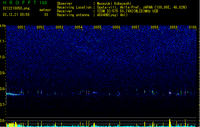Click the 0.7 kHz frequency label
The width and height of the screenshot is (200, 127).
3,105
